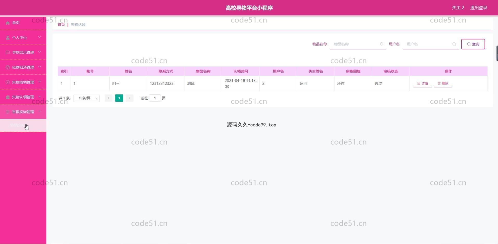Click the 账号 column header
The width and height of the screenshot is (498, 244).
pyautogui.click(x=90, y=71)
